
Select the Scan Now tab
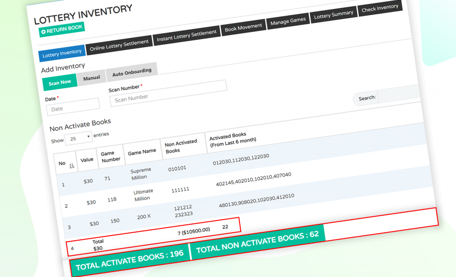(x=60, y=82)
